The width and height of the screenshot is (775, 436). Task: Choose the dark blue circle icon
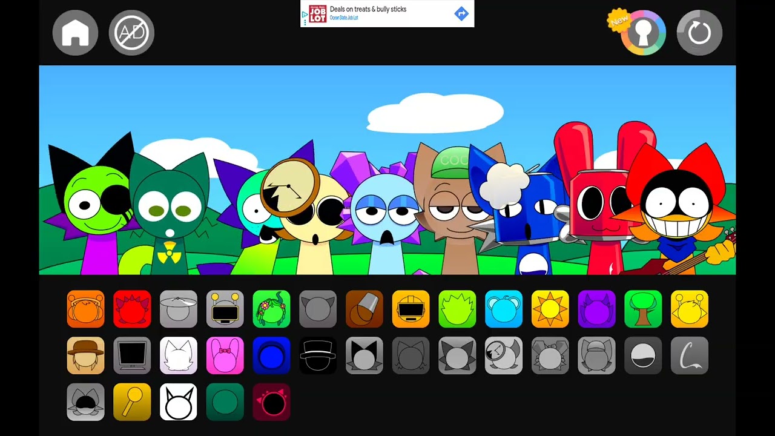272,355
